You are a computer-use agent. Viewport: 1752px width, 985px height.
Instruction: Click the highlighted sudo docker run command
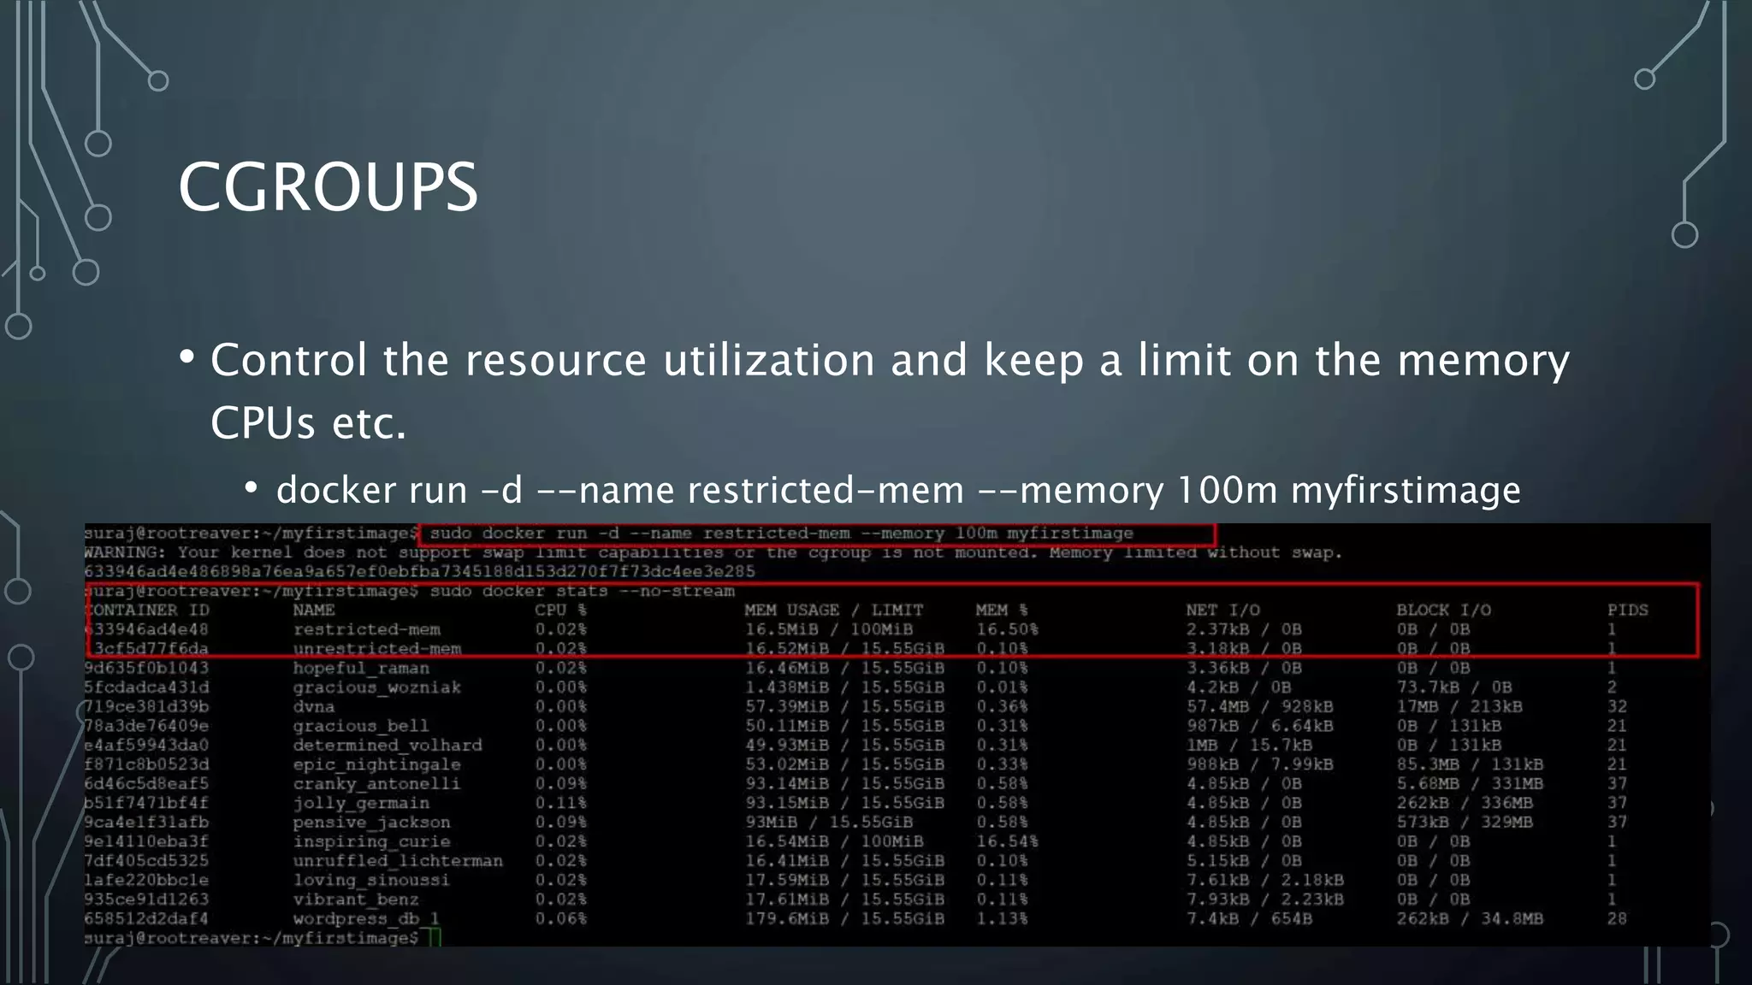point(781,534)
